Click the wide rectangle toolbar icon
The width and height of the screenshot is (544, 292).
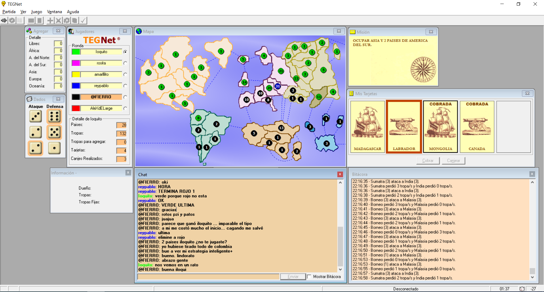[31, 20]
